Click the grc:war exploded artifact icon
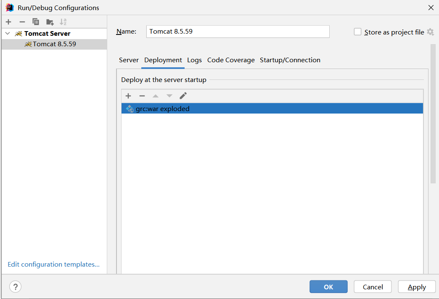 pos(130,108)
